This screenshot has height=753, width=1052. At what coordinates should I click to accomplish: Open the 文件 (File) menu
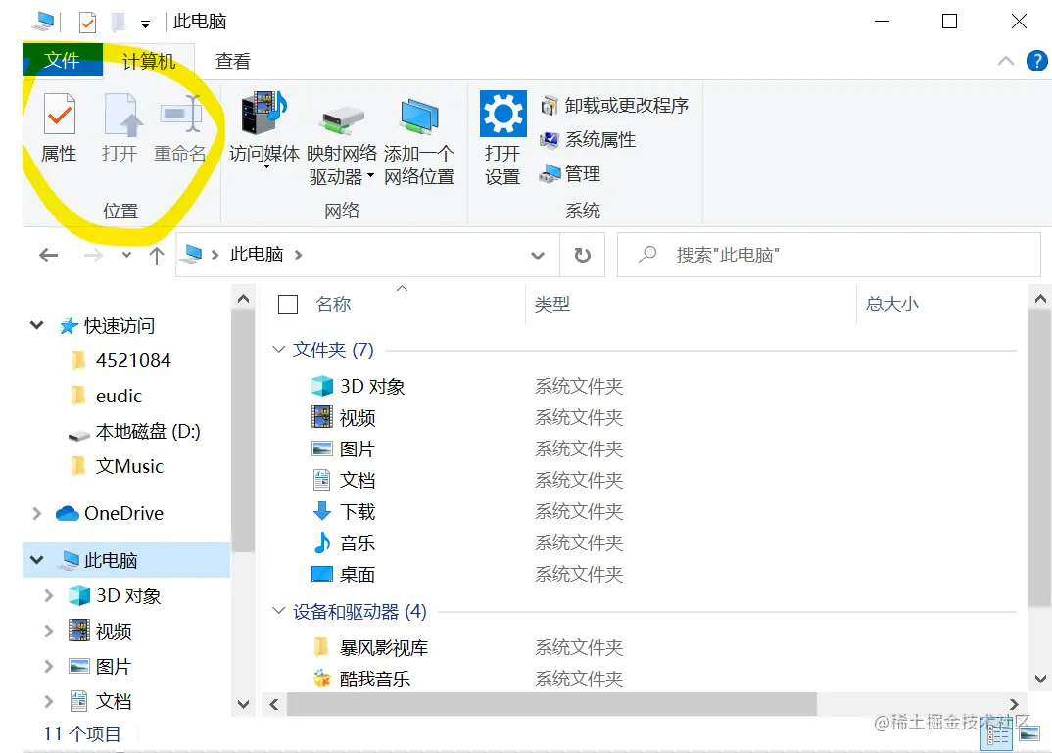62,61
